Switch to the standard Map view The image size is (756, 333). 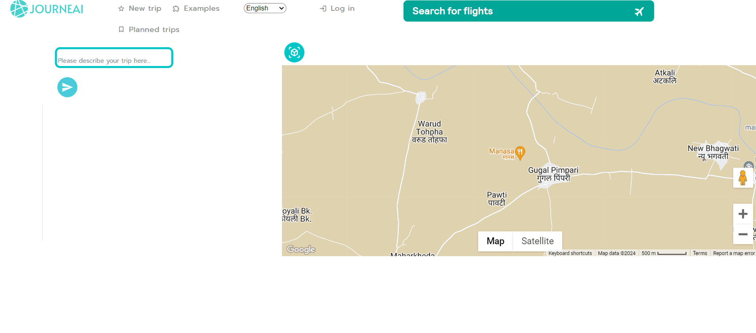[495, 241]
